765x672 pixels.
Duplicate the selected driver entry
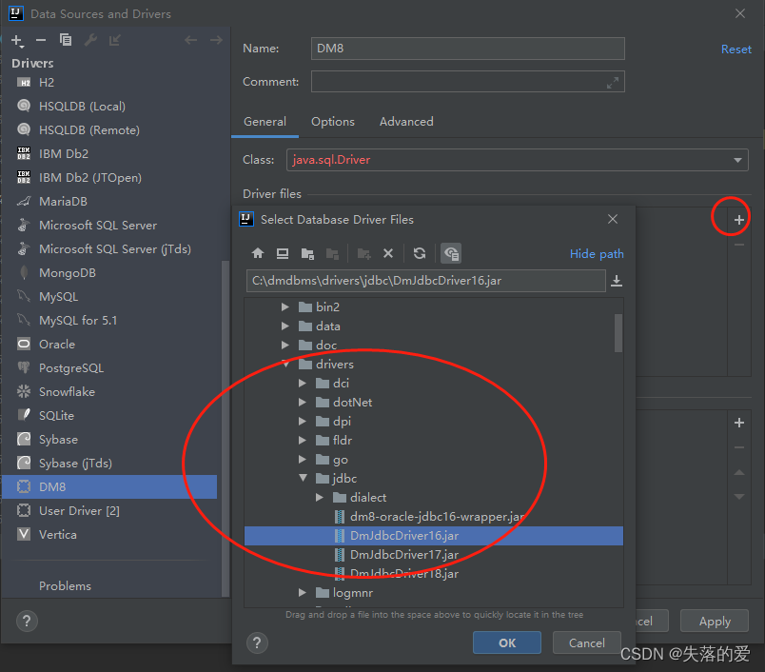click(66, 40)
